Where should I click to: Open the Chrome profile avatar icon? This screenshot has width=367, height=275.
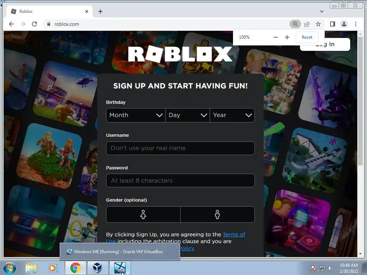344,24
